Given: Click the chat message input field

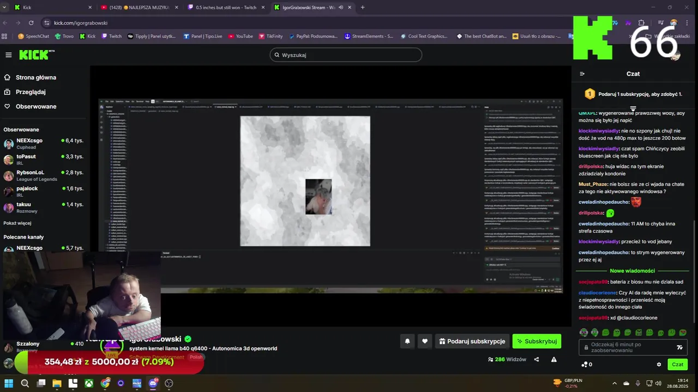Looking at the screenshot, I should 634,347.
